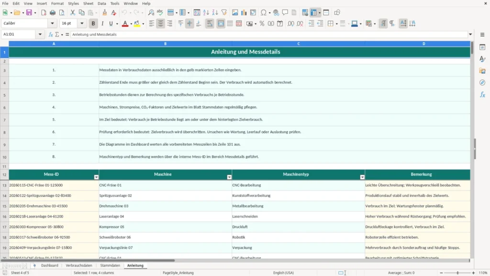Insert an image into the sheet
This screenshot has height=276, width=490.
click(235, 12)
